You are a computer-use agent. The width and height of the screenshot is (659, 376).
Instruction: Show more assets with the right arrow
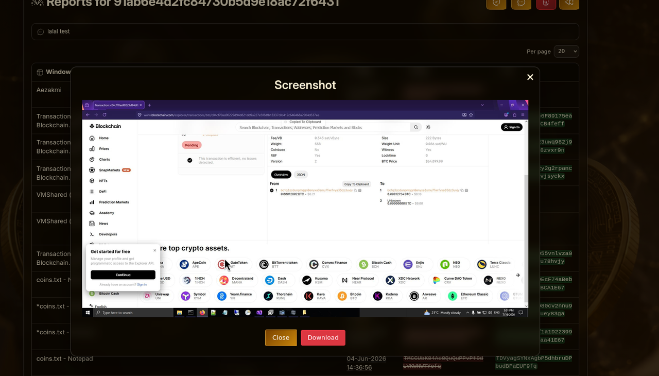tap(518, 275)
